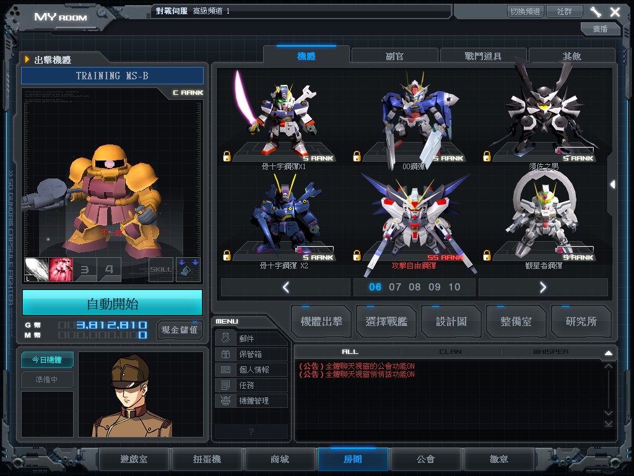Click the 機體出擊 button

coord(321,322)
